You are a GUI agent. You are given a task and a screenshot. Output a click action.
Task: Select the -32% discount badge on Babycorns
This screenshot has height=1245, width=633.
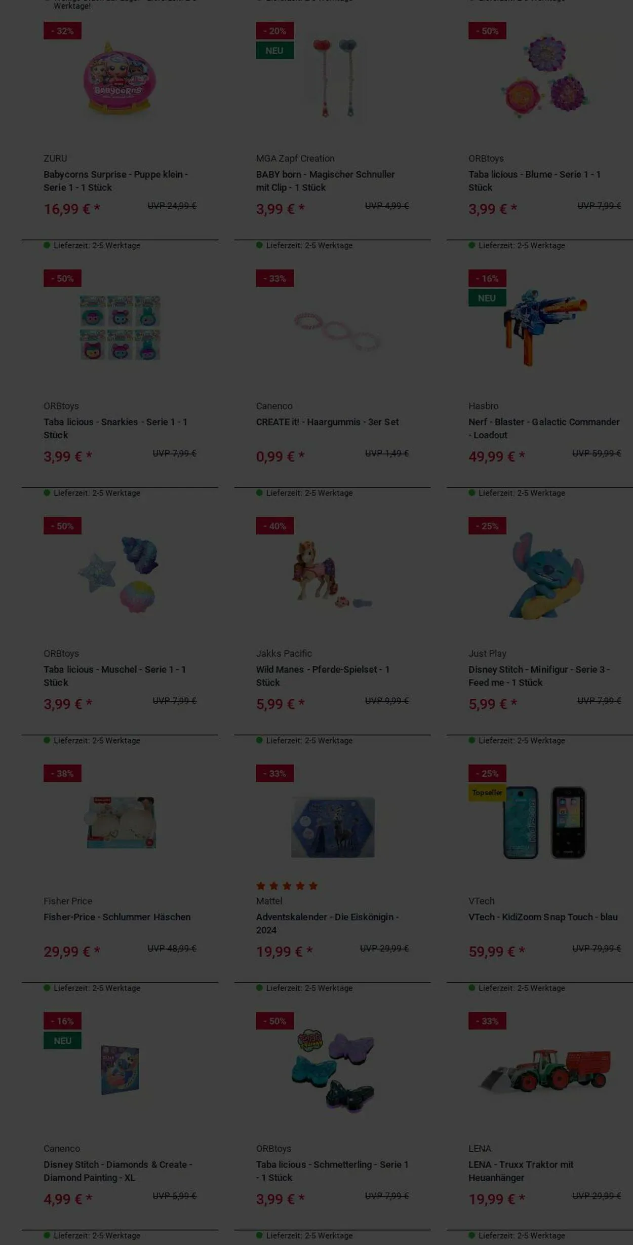point(62,31)
